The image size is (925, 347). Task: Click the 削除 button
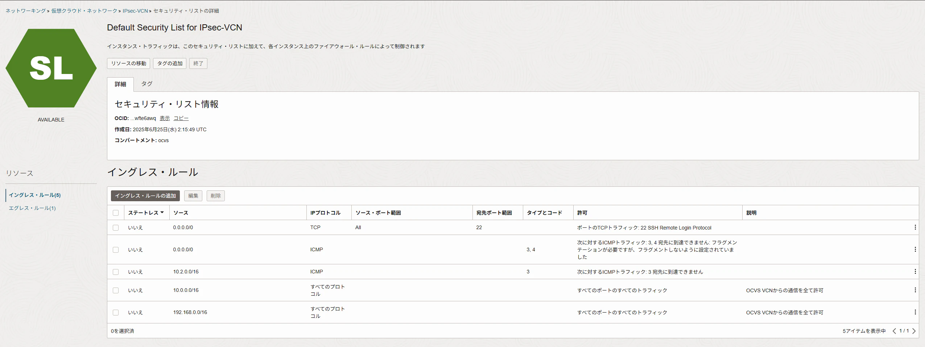point(216,196)
